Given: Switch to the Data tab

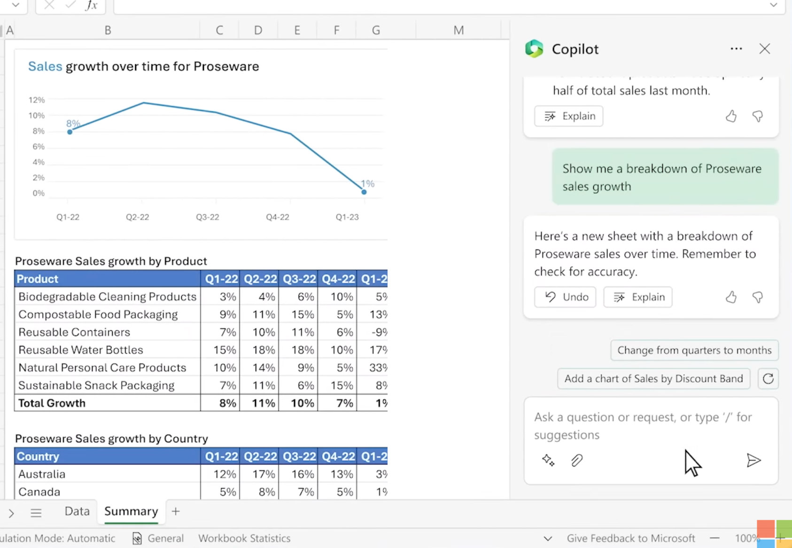Looking at the screenshot, I should click(x=77, y=511).
